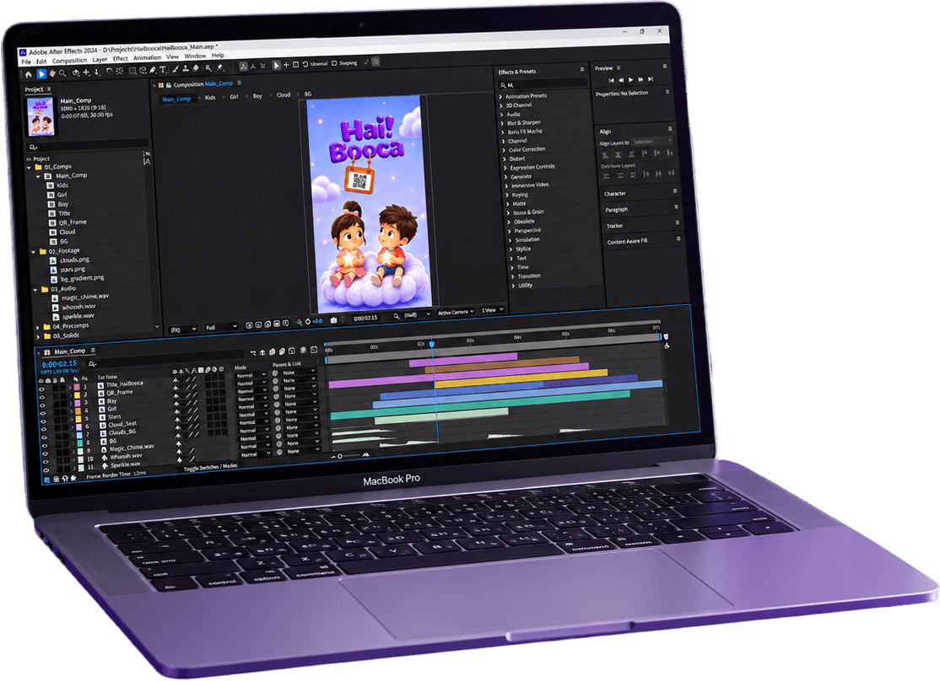Open the Tracker panel
This screenshot has width=940, height=681.
(x=615, y=226)
